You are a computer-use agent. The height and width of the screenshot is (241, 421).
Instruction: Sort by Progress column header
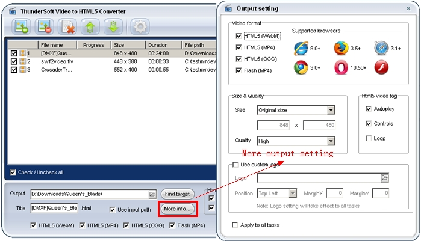94,45
